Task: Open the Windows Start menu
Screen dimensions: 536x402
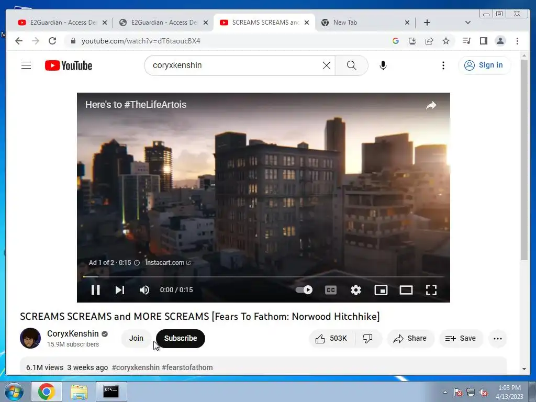Action: click(x=14, y=392)
